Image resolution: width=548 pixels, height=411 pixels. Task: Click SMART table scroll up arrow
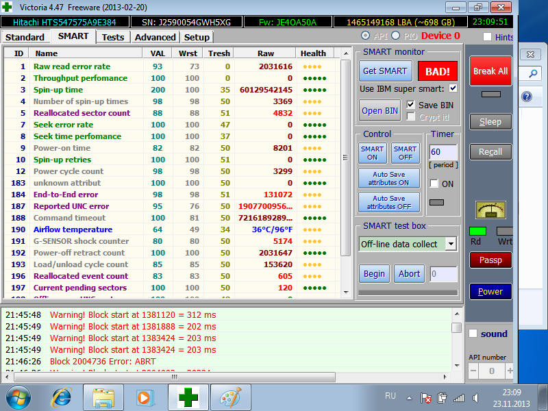[346, 53]
